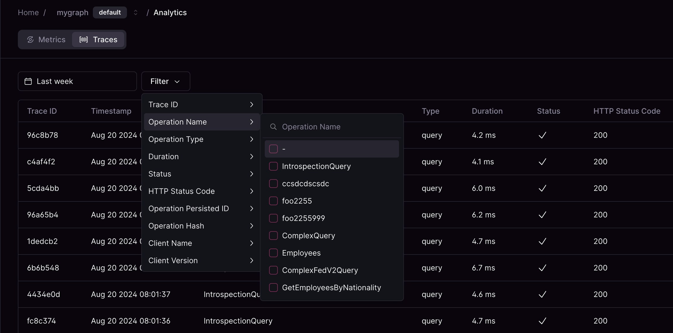Switch to the Metrics tab
Screen dimensions: 673x333
tap(46, 39)
